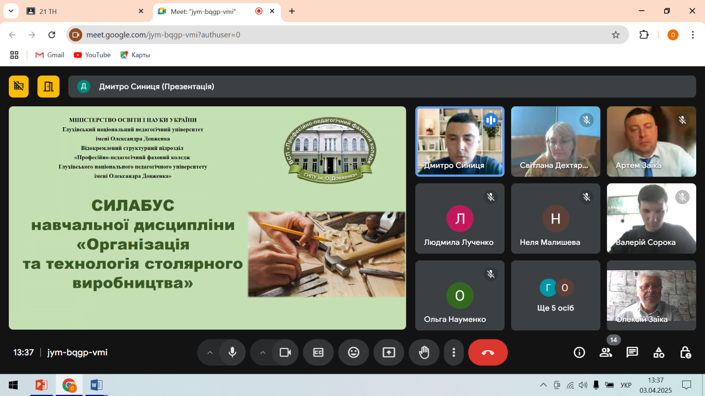This screenshot has height=396, width=705.
Task: Open the YouTube bookmark
Action: coord(92,55)
